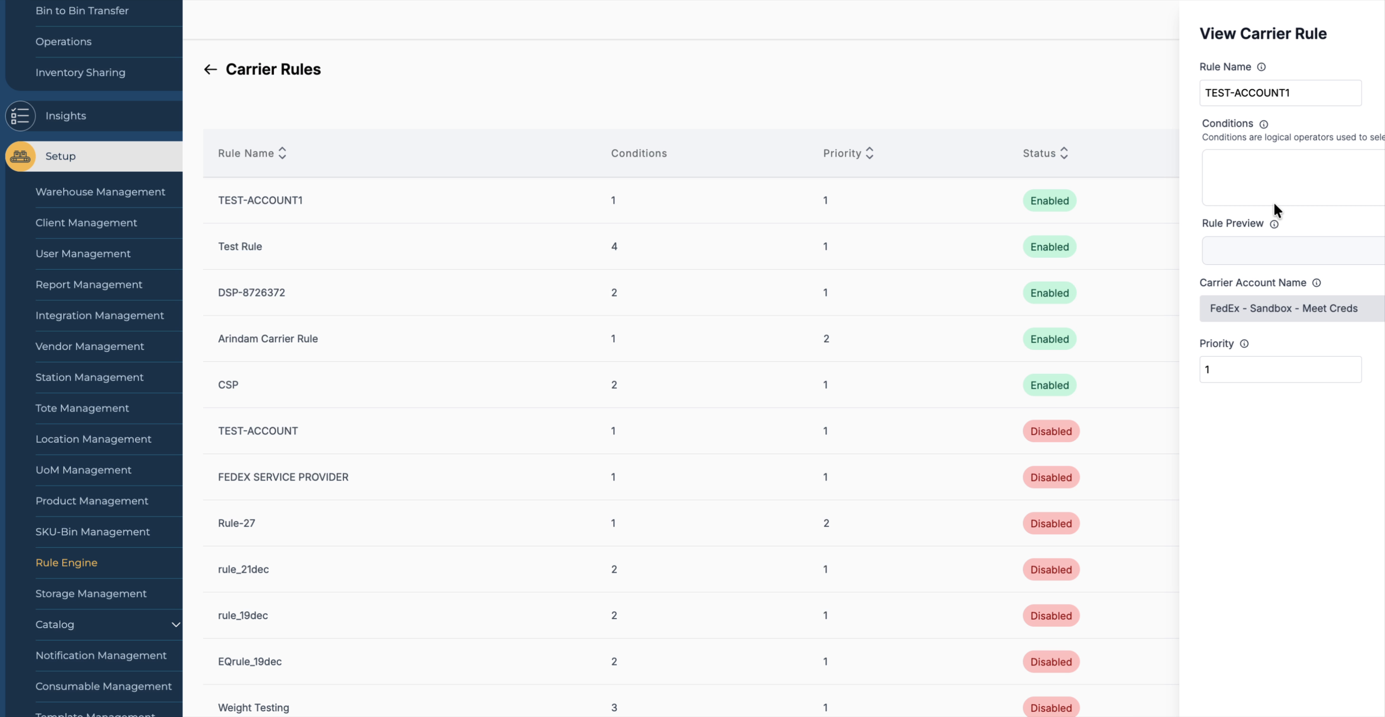
Task: Open the TEST-ACCOUNT rule row
Action: click(x=691, y=431)
